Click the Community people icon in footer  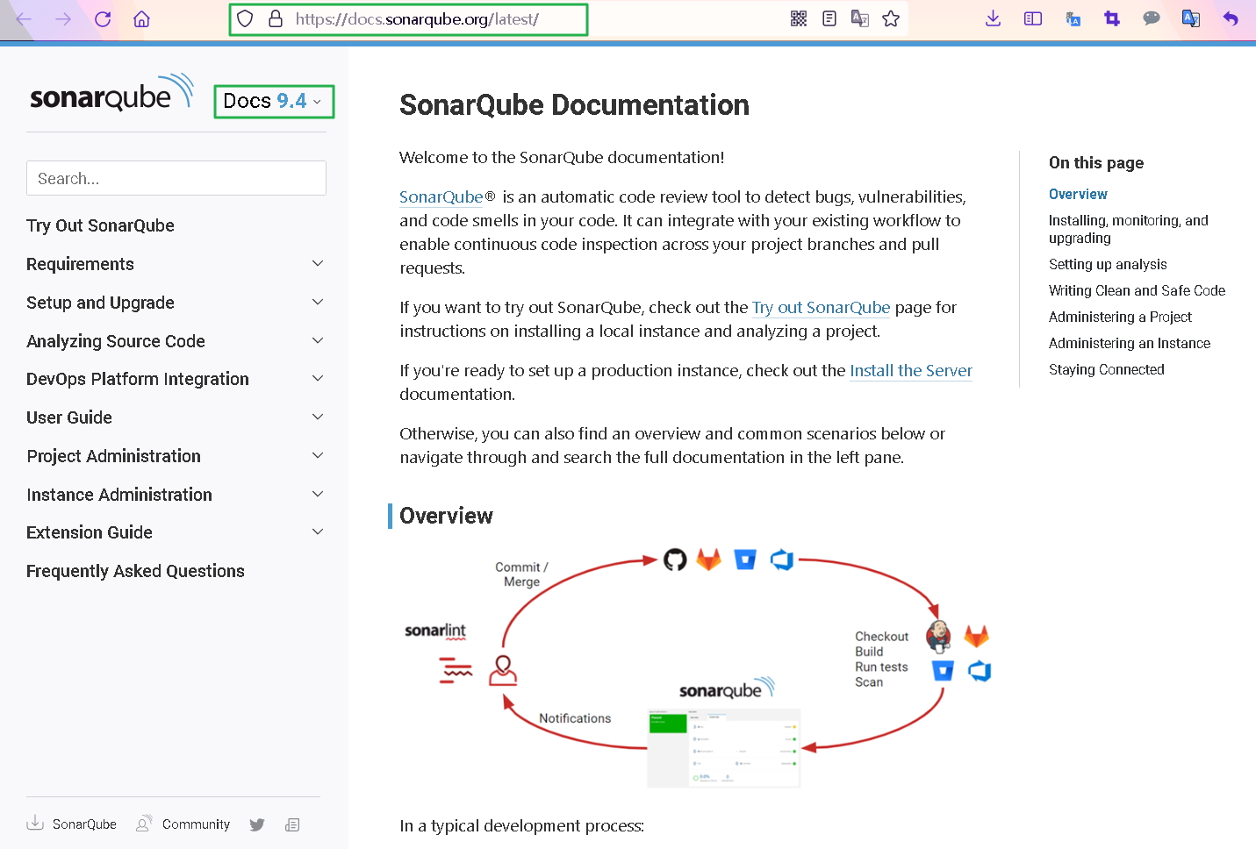pyautogui.click(x=144, y=824)
